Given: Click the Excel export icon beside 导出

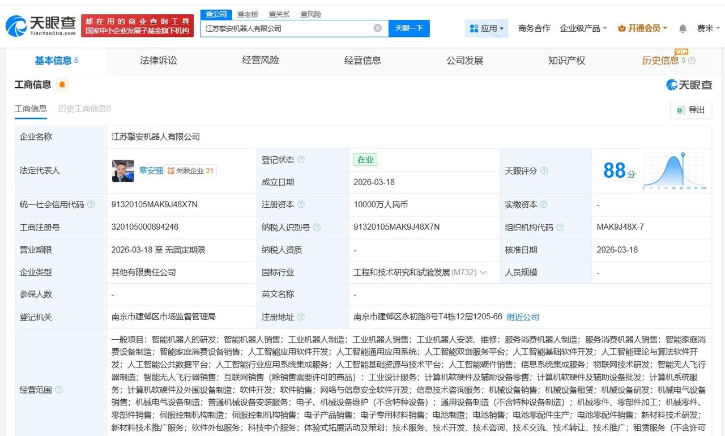Looking at the screenshot, I should coord(680,111).
